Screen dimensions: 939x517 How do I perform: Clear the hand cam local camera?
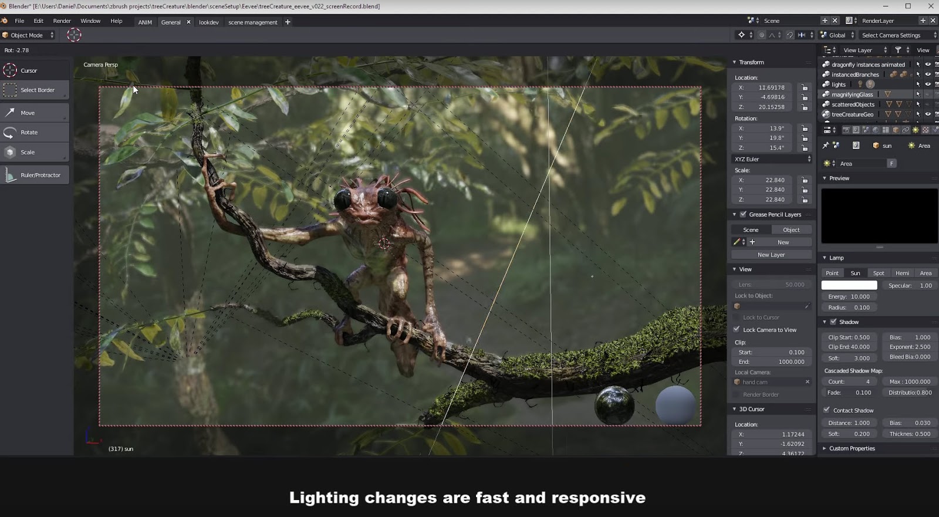click(x=808, y=382)
